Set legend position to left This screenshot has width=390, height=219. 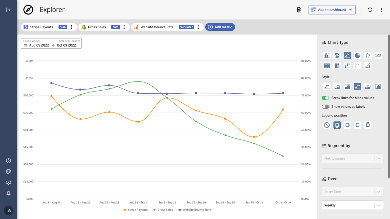(358, 125)
